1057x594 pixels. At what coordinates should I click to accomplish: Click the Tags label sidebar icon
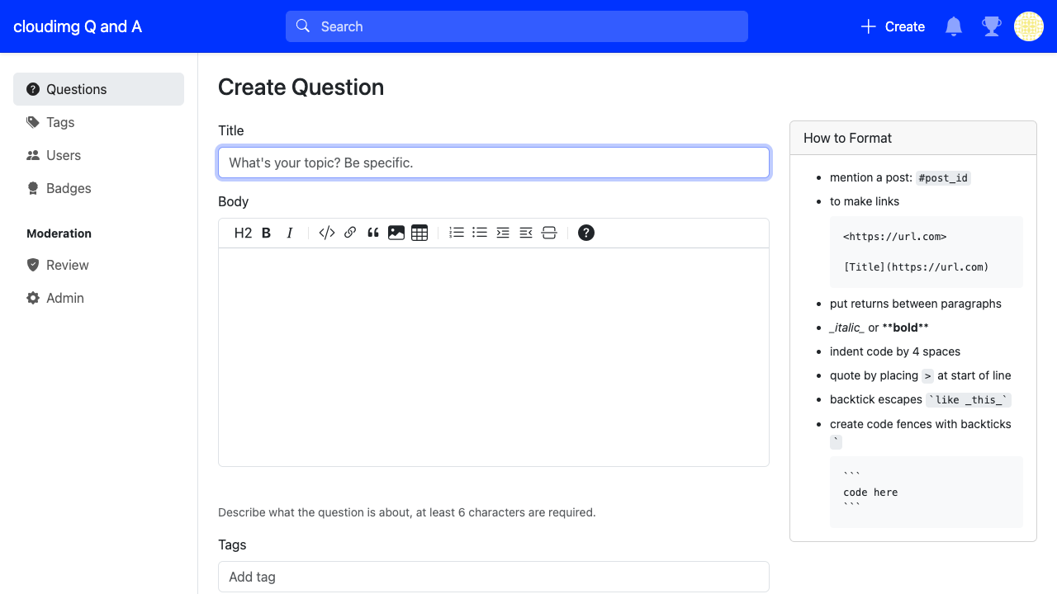click(33, 122)
